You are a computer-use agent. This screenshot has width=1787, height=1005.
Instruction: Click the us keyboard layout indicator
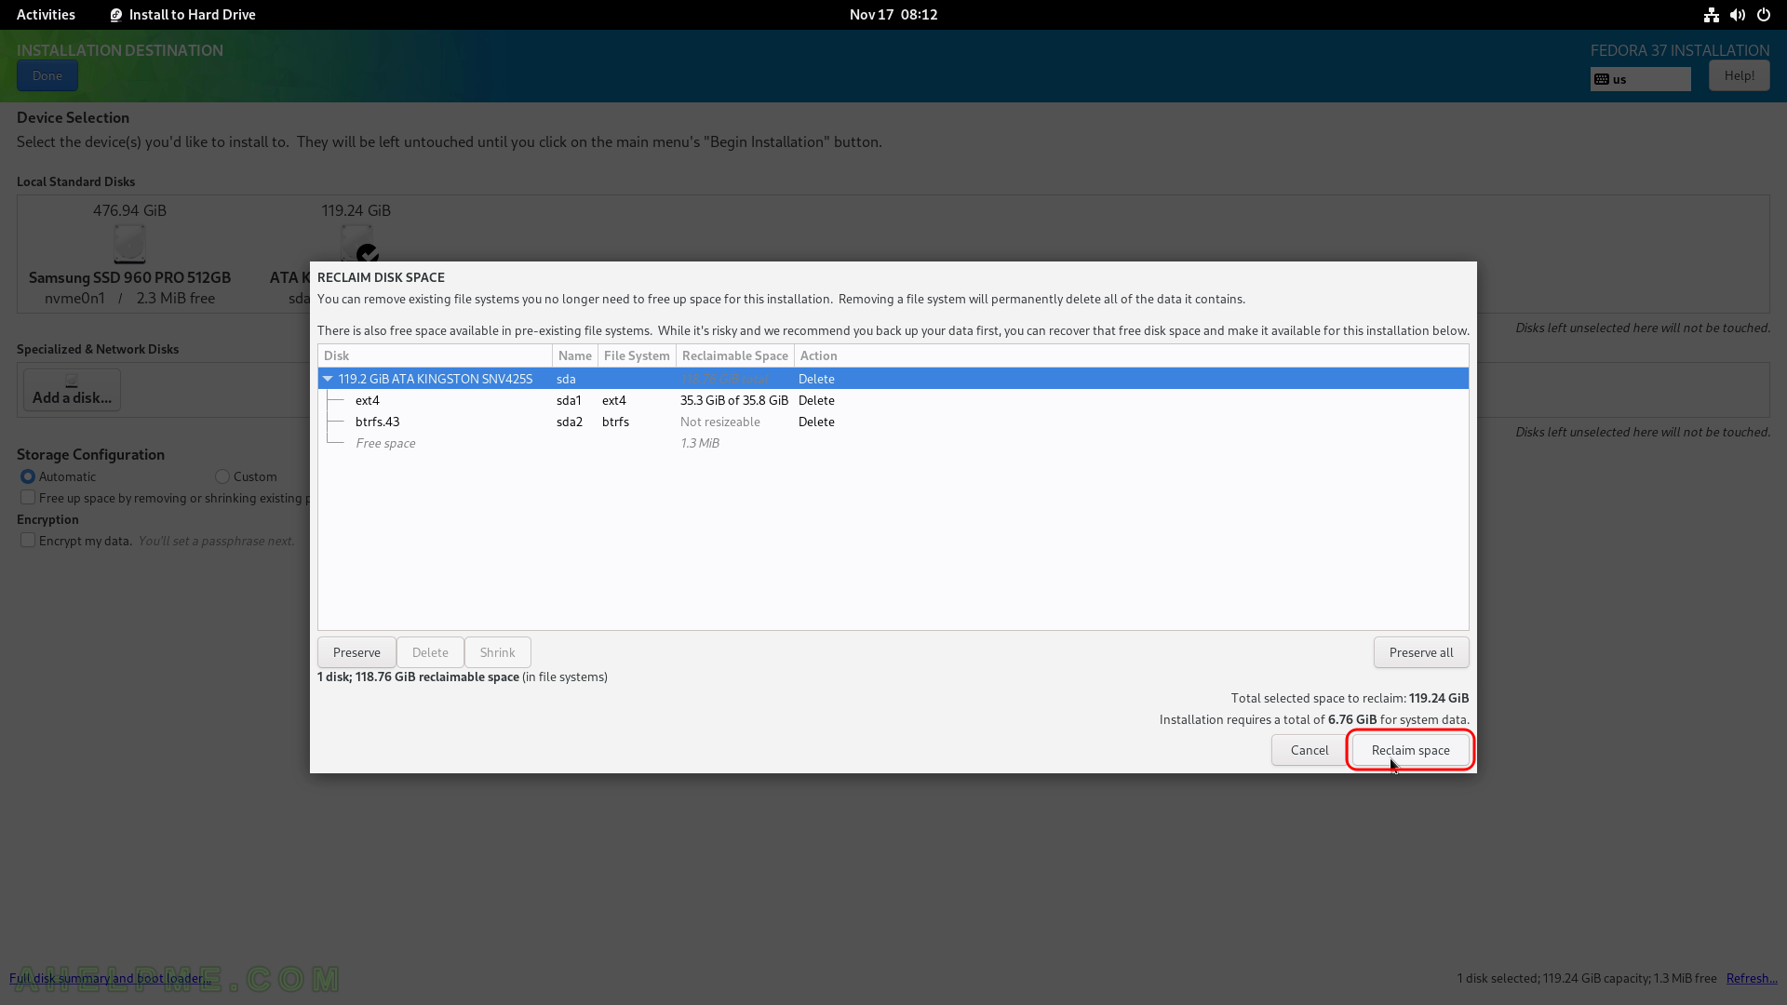[1640, 79]
